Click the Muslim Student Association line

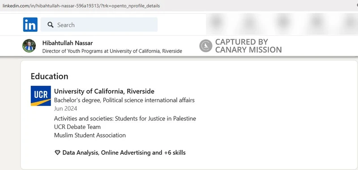point(90,135)
